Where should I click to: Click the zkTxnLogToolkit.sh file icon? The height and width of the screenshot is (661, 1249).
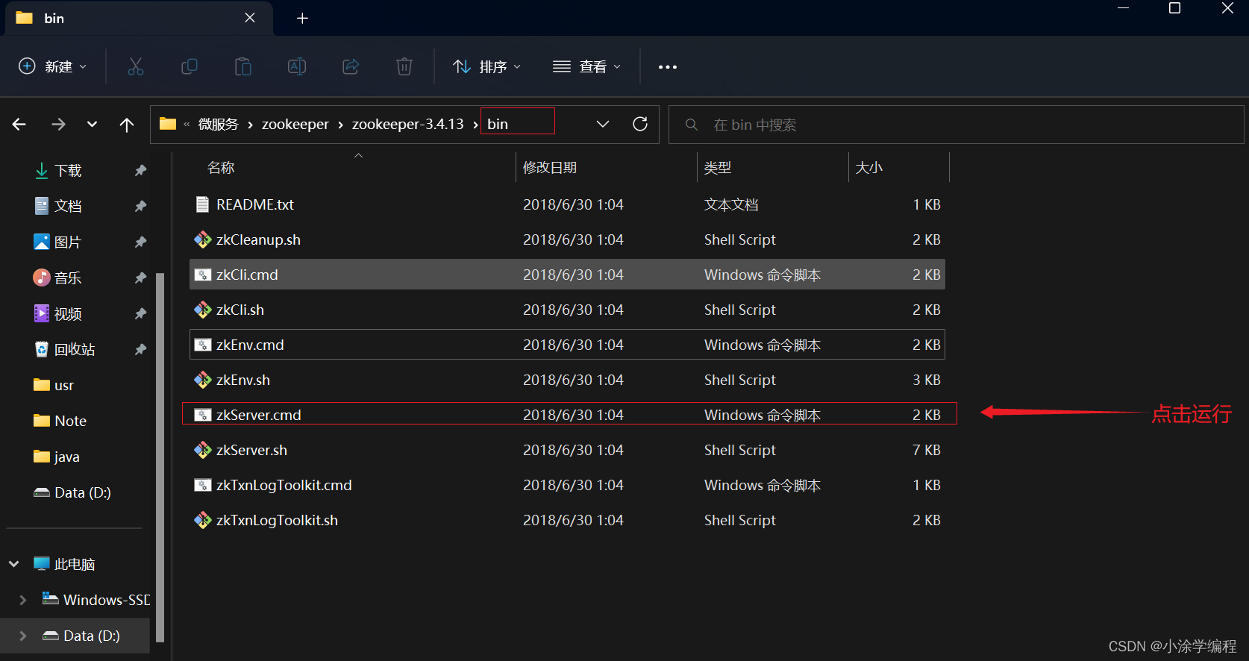click(202, 520)
